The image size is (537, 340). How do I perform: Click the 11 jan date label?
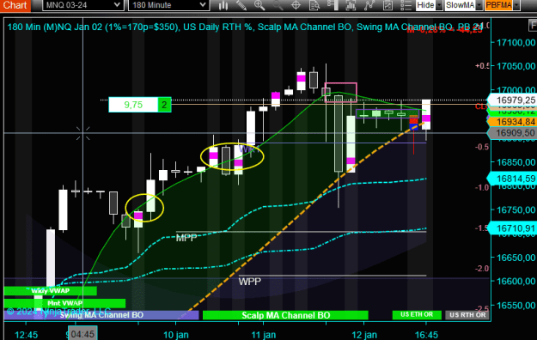click(x=263, y=335)
